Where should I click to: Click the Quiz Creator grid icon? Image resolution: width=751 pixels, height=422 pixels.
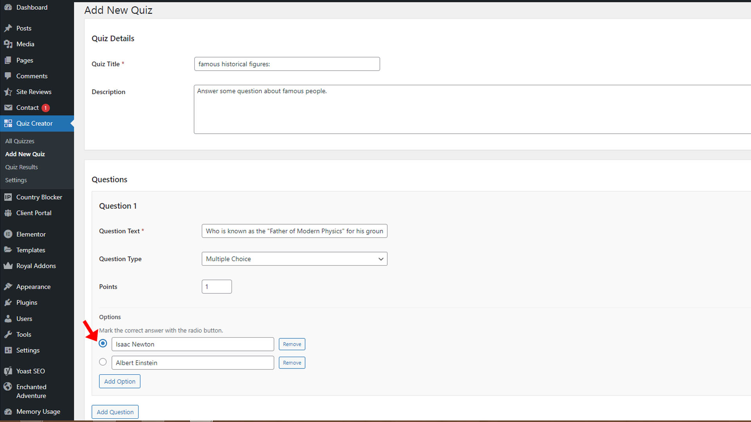coord(8,123)
